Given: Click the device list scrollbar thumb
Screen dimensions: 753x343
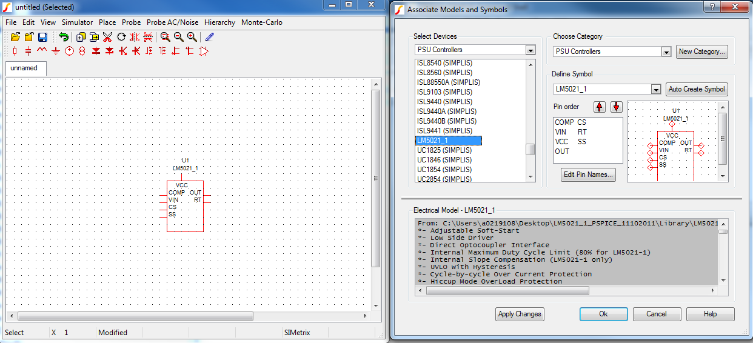Looking at the screenshot, I should [530, 149].
